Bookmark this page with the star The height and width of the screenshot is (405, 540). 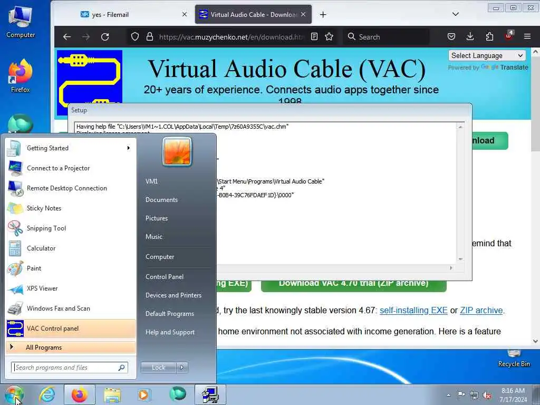tap(329, 36)
